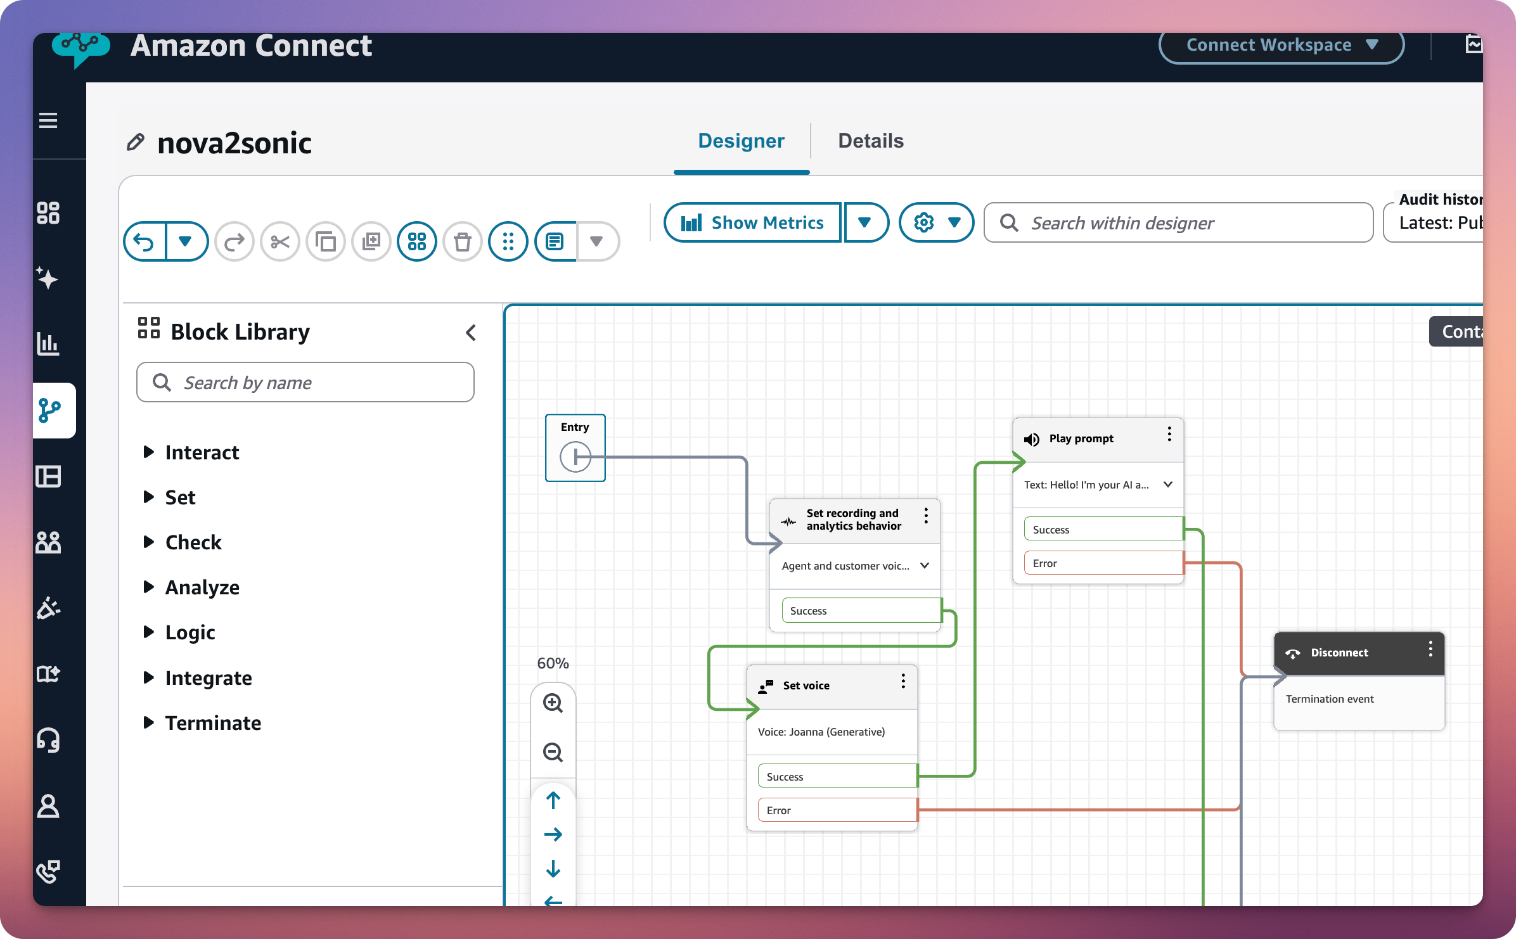Click the Undo arrow in the designer toolbar
The width and height of the screenshot is (1516, 939).
tap(145, 241)
